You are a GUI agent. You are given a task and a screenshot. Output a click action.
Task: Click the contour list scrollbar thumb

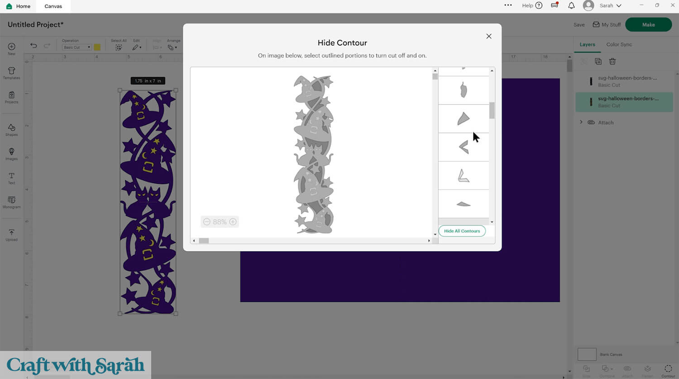[492, 110]
